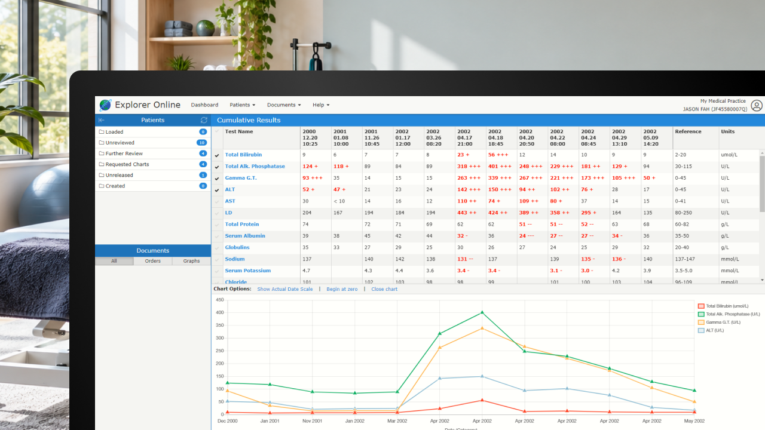Open the Help dropdown menu
This screenshot has width=765, height=430.
[x=321, y=105]
